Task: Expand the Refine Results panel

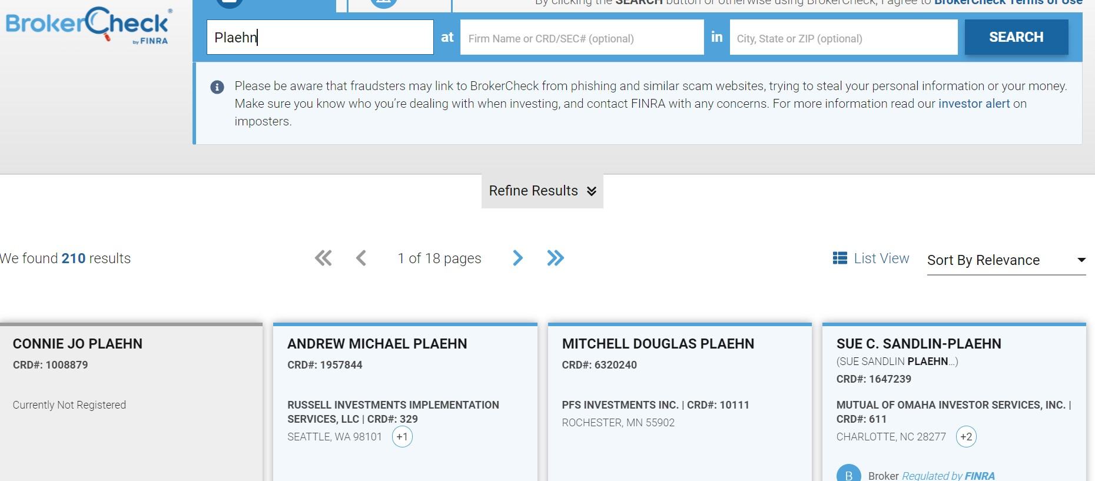Action: [542, 191]
